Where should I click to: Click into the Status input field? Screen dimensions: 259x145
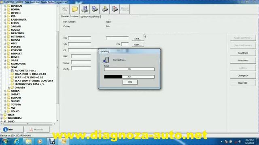click(81, 62)
